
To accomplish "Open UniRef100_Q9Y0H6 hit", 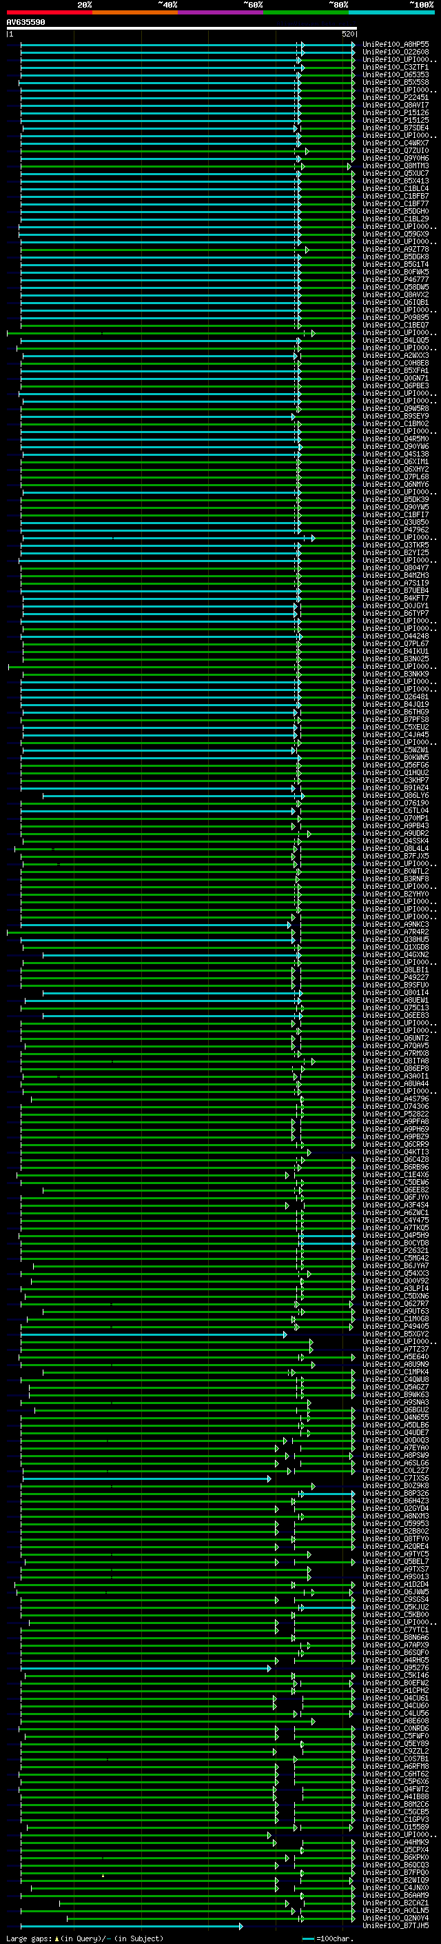I will 396,159.
